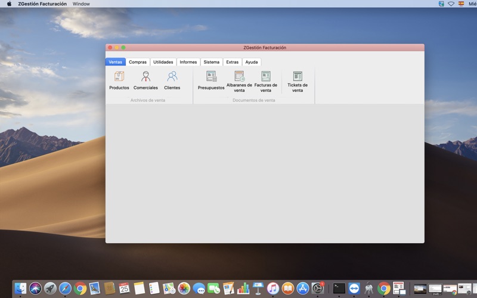477x298 pixels.
Task: Click the Wi-Fi status icon
Action: click(x=451, y=4)
